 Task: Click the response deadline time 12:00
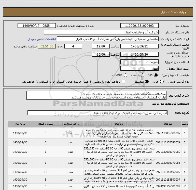pos(101,46)
